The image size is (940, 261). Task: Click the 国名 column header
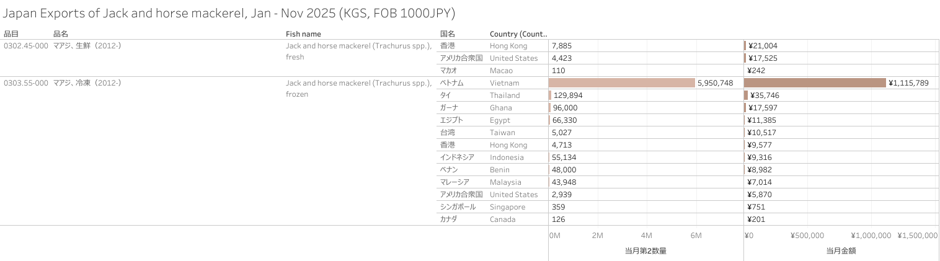point(448,33)
